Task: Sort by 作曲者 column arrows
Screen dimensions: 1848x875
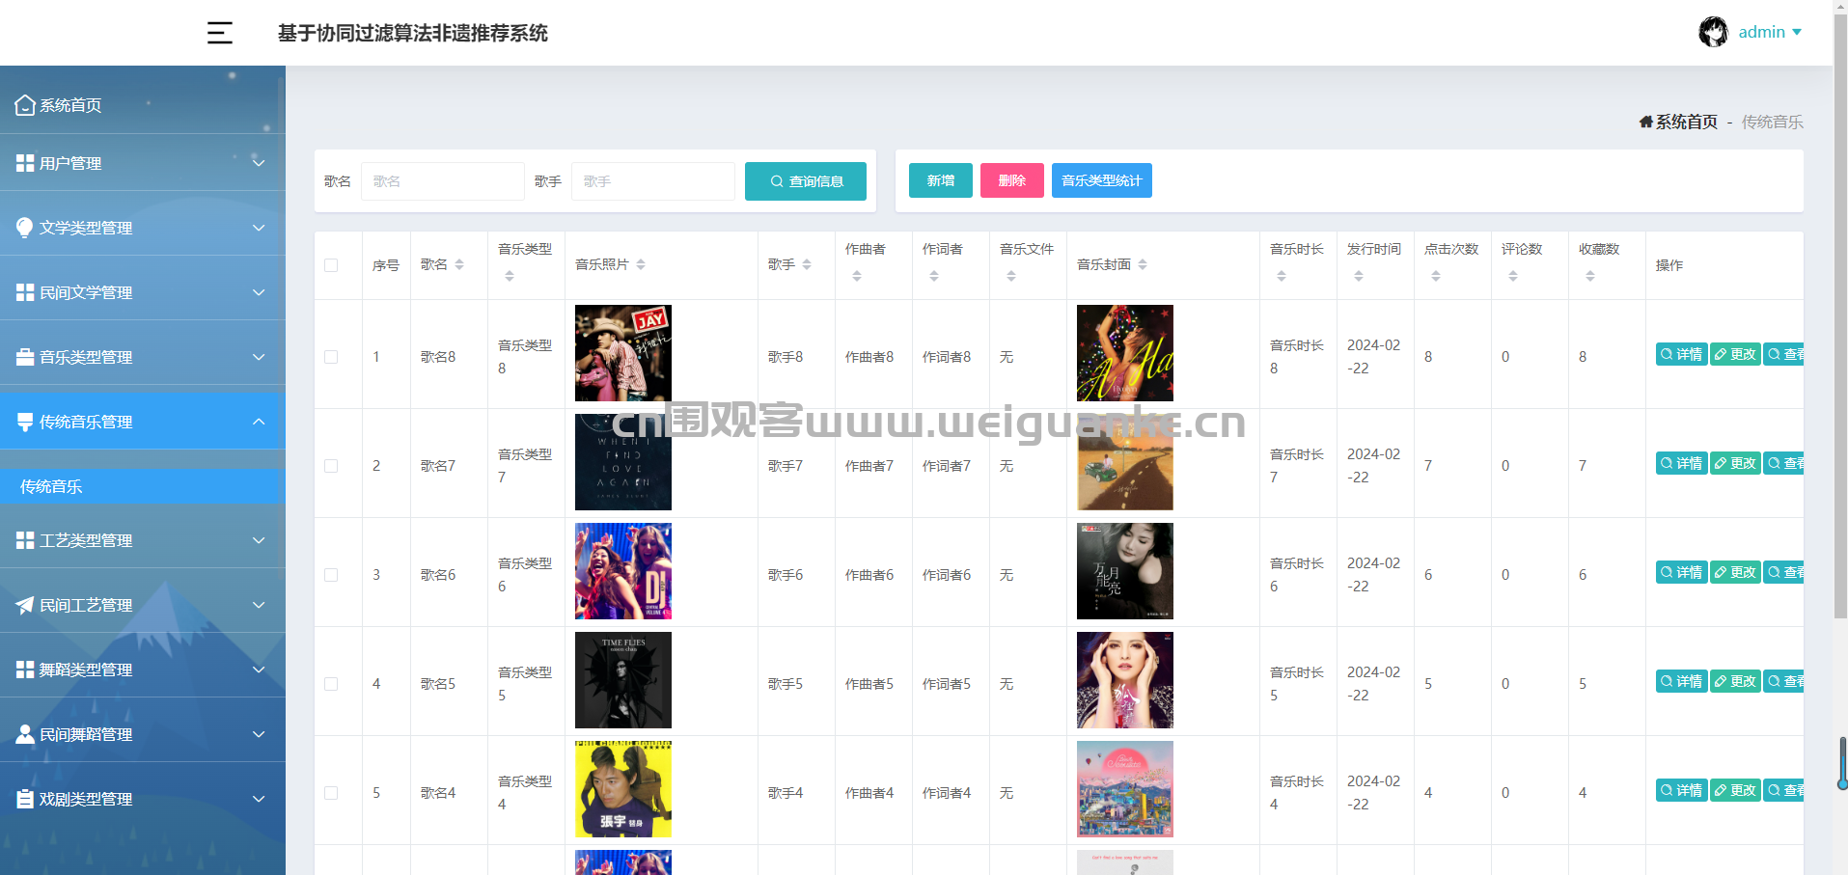Action: (857, 276)
